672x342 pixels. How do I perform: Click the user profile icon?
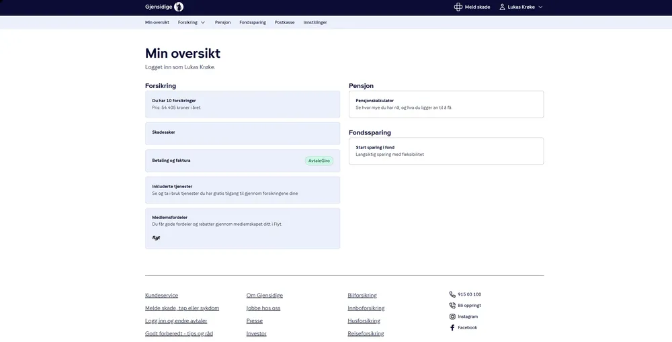pyautogui.click(x=502, y=7)
